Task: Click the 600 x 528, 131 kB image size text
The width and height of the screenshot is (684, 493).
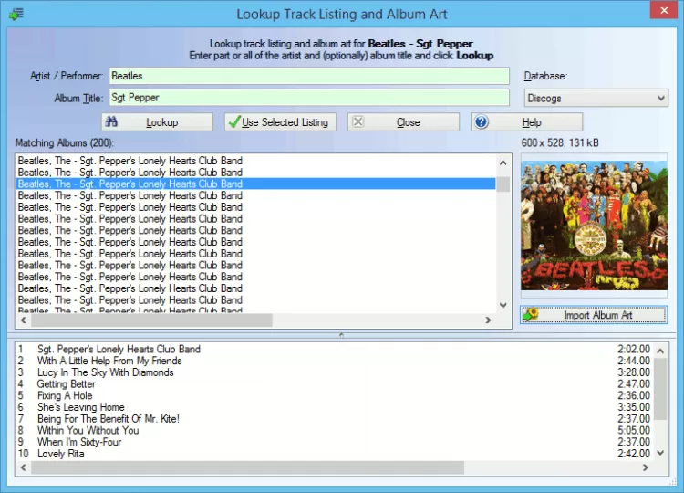Action: click(x=560, y=142)
